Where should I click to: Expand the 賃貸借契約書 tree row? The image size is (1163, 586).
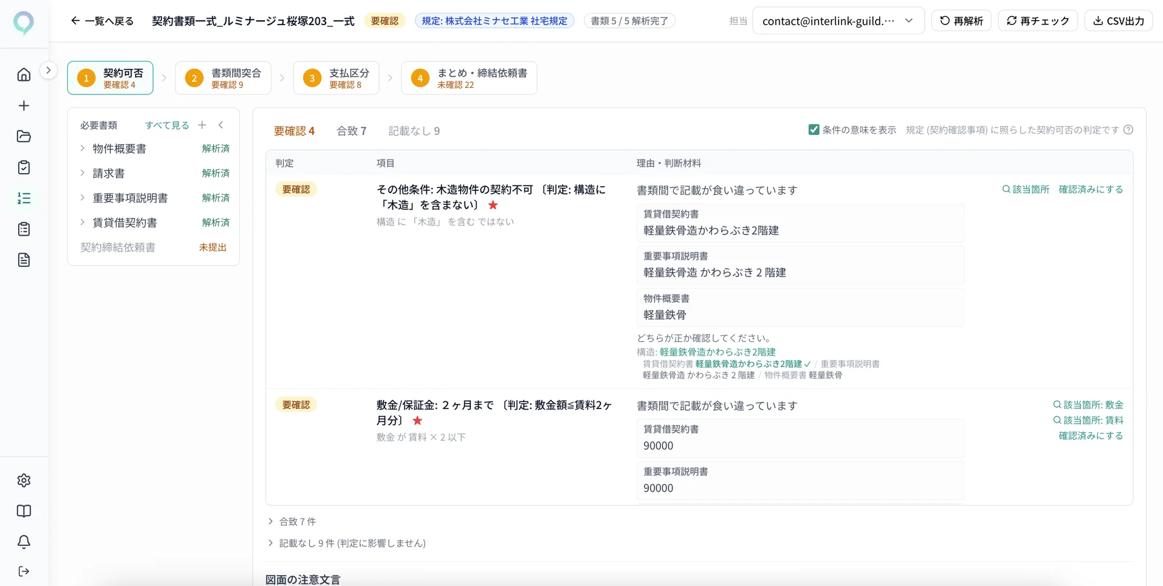point(83,222)
